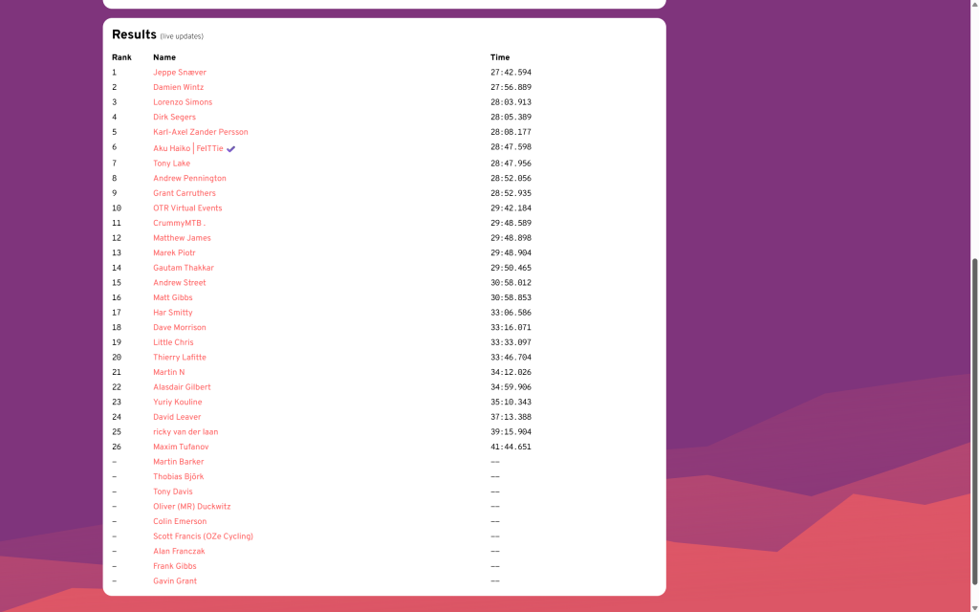
Task: Open Thierry Lafitte's result entry
Action: pyautogui.click(x=180, y=358)
